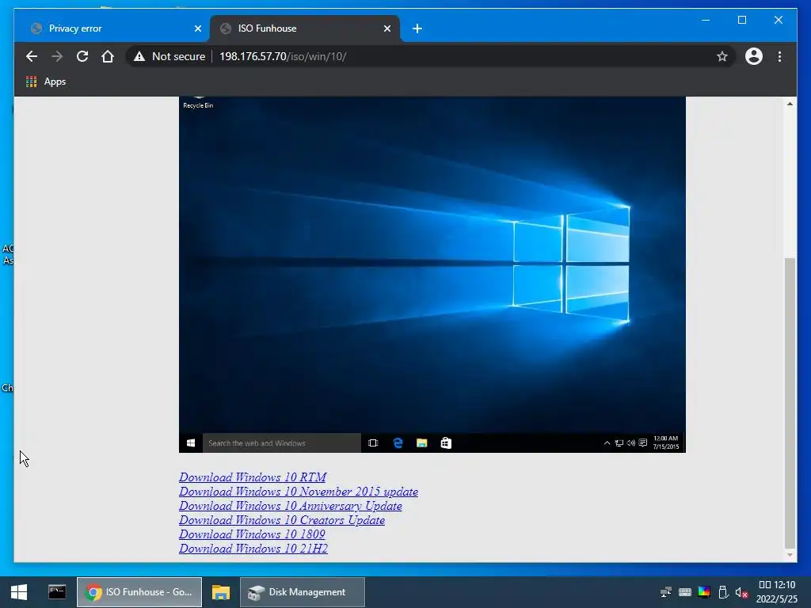Open the Command Prompt taskbar icon

click(57, 592)
